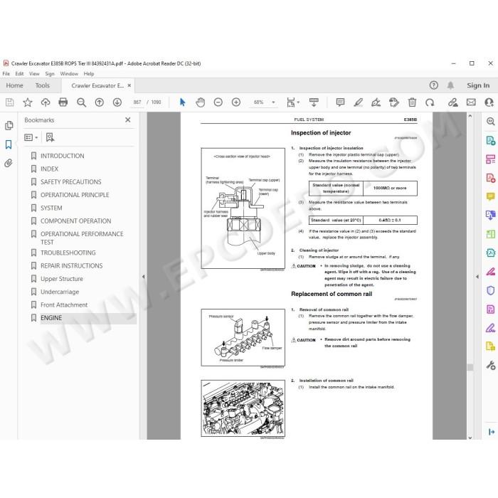
Task: Toggle the Bookmarks panel icon in left rail
Action: pos(9,144)
